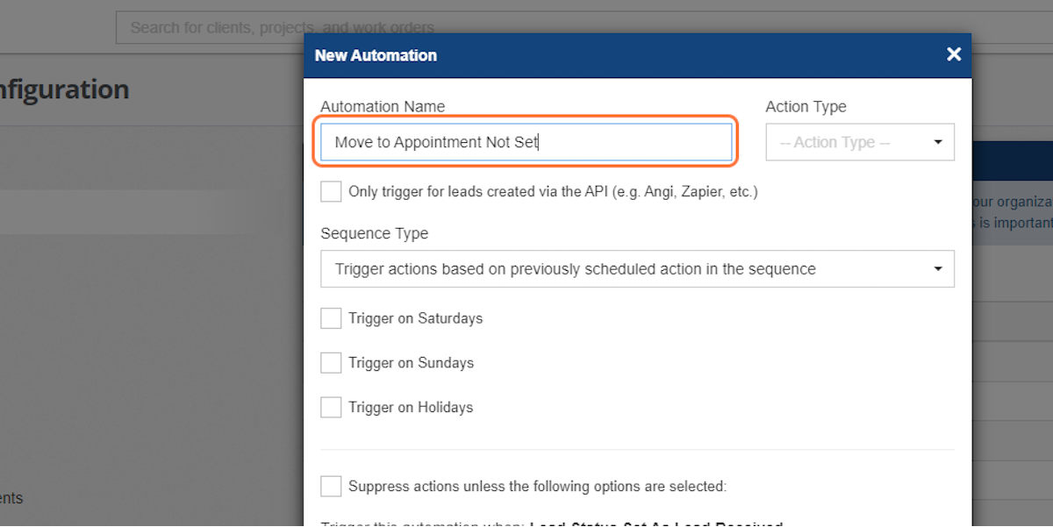This screenshot has width=1053, height=527.
Task: Check the Trigger on Sundays box
Action: [x=331, y=363]
